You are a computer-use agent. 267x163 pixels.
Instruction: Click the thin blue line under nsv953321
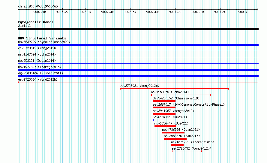click(x=138, y=63)
